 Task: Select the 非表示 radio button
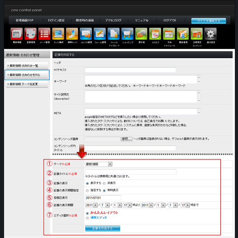point(104,182)
